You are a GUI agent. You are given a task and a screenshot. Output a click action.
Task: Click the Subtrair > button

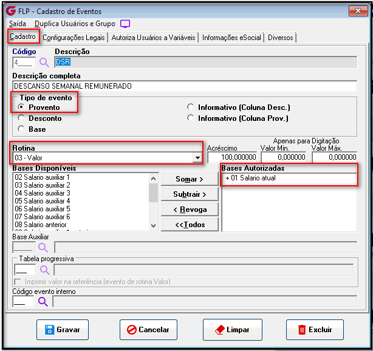click(190, 194)
